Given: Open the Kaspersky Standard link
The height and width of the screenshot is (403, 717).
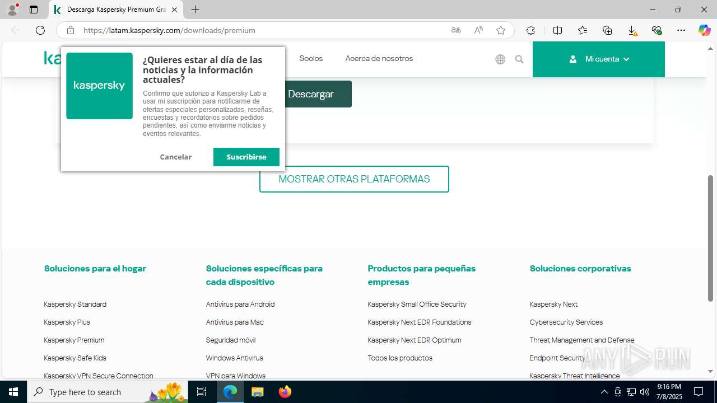Looking at the screenshot, I should click(x=75, y=304).
